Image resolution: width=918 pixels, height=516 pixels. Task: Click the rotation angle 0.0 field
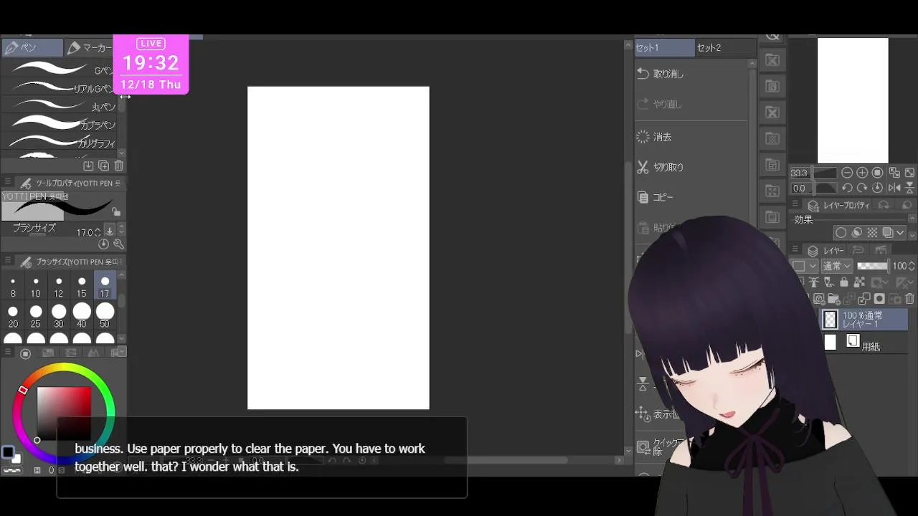click(800, 188)
